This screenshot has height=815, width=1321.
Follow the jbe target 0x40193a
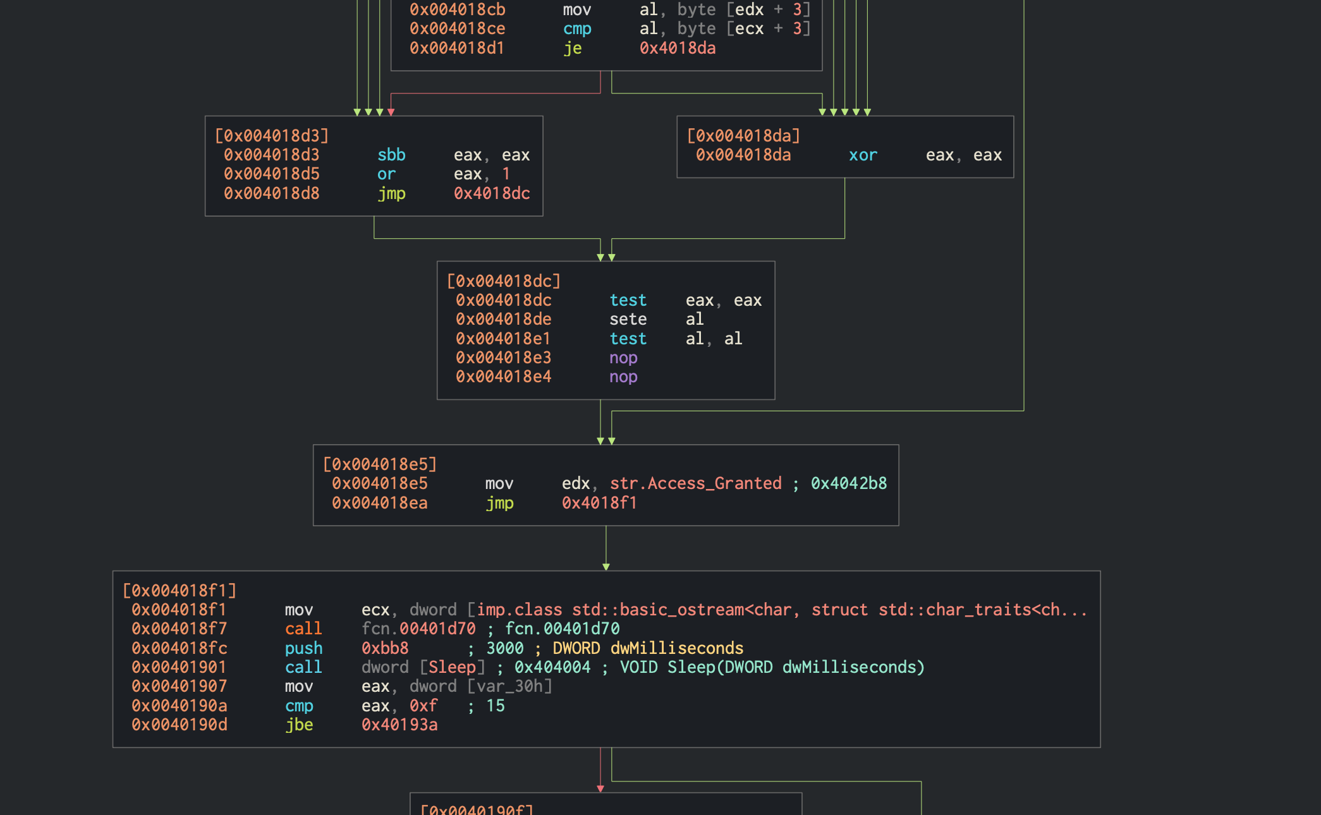click(399, 725)
